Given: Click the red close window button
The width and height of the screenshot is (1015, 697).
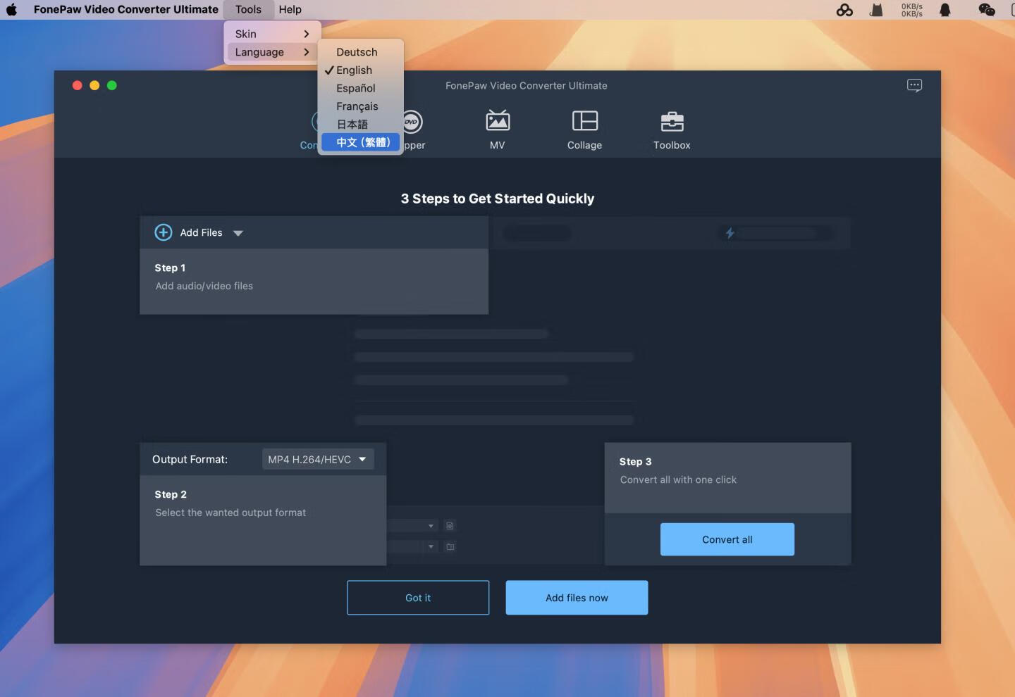Looking at the screenshot, I should (78, 85).
